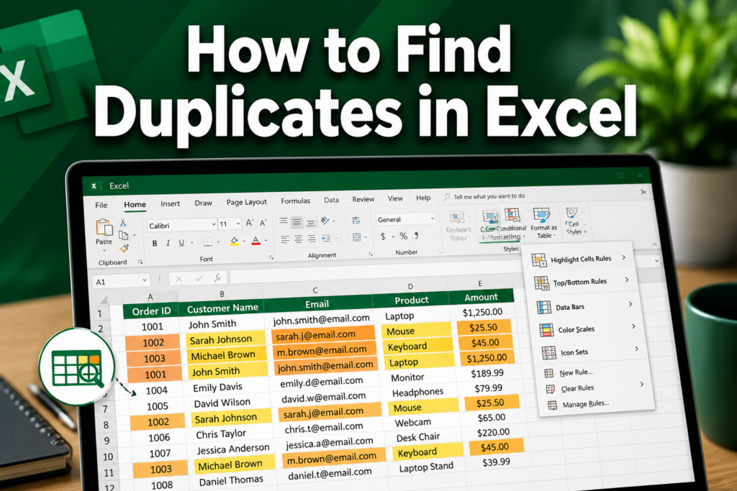
Task: Click the Decrease Indent icon
Action: 326,239
